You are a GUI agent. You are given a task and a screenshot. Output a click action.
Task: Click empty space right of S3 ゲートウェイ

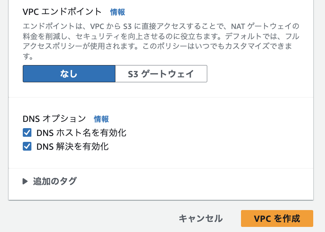[x=259, y=74]
